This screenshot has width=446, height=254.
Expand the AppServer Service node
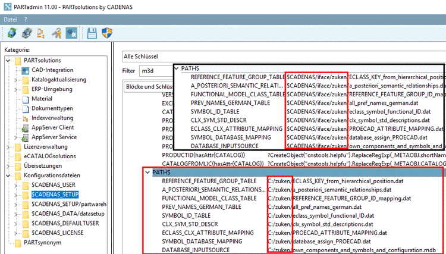point(16,137)
